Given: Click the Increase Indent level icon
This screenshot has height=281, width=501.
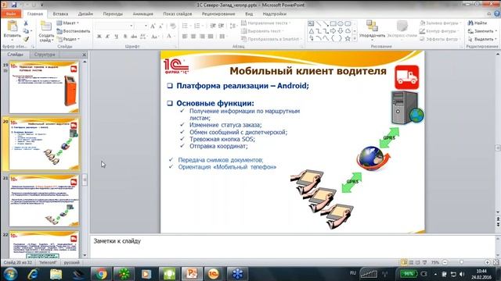Looking at the screenshot, I should click(x=221, y=26).
